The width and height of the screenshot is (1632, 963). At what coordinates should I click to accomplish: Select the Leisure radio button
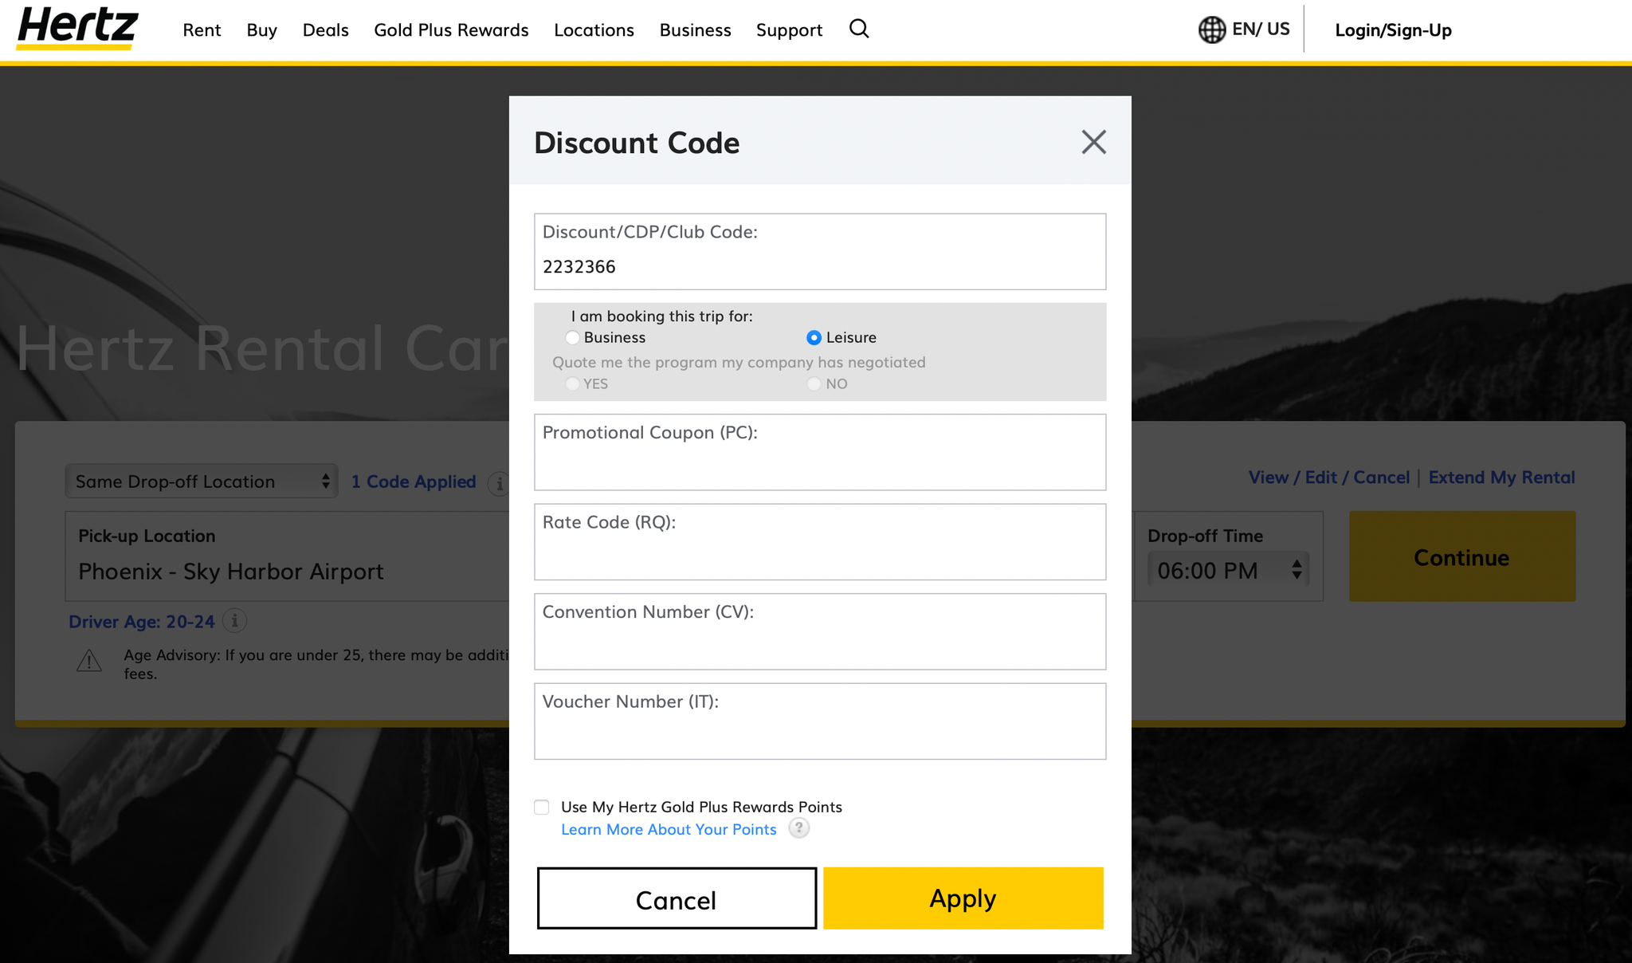813,337
